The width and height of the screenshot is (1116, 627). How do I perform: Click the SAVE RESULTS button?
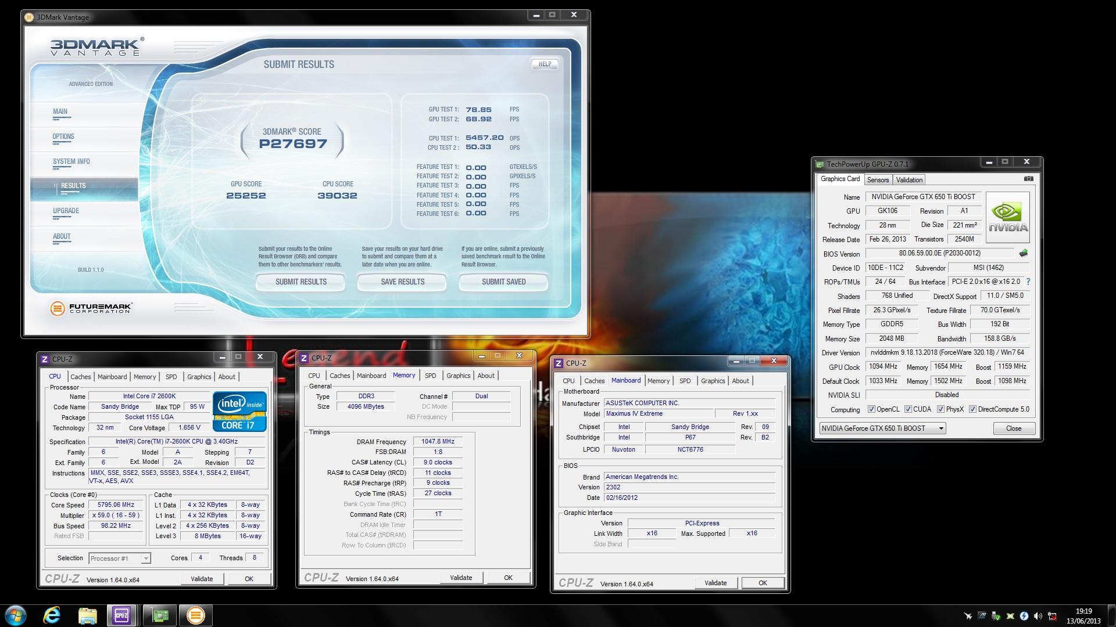pos(403,282)
